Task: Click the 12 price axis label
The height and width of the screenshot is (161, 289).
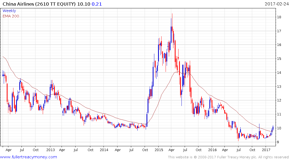Action: pyautogui.click(x=279, y=100)
